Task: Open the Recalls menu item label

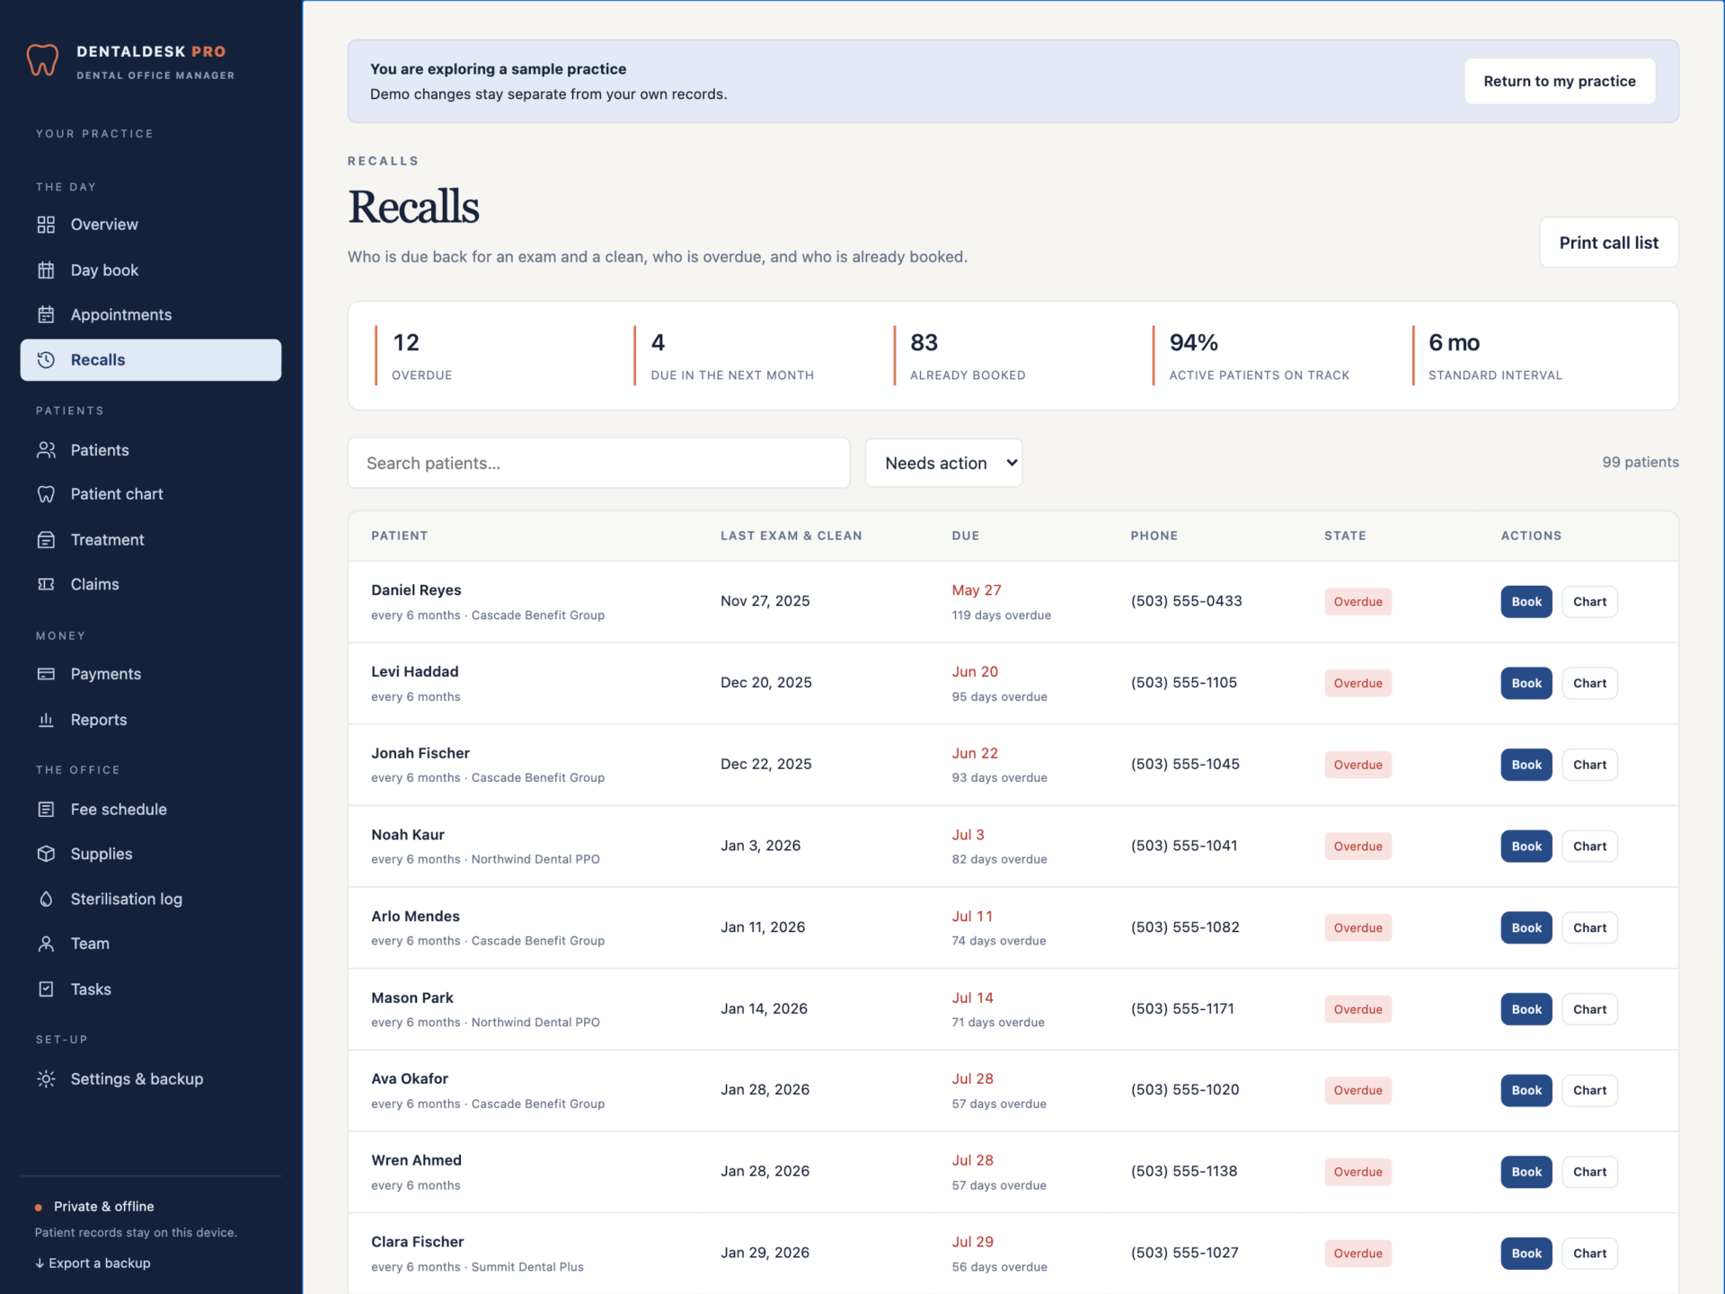Action: [x=98, y=359]
